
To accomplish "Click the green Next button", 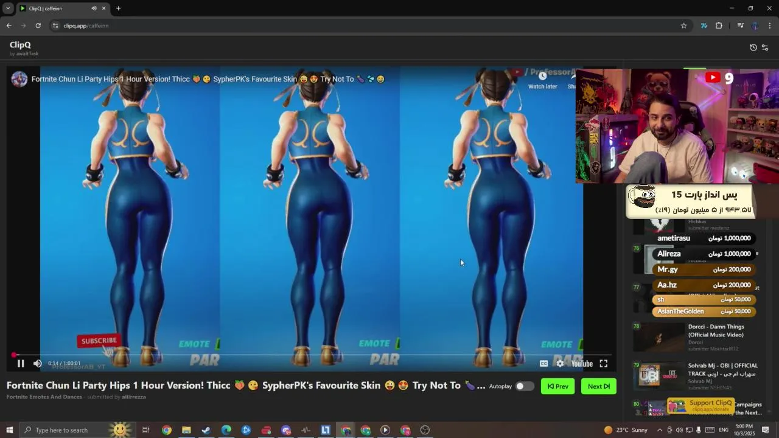I will tap(599, 386).
